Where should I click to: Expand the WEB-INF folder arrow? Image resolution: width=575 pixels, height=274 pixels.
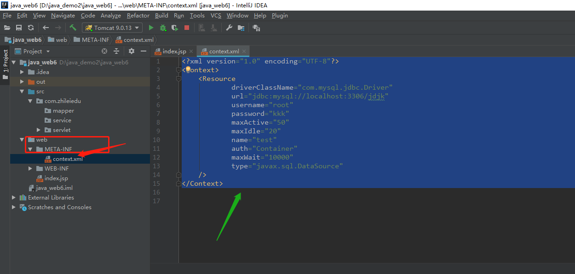[30, 169]
